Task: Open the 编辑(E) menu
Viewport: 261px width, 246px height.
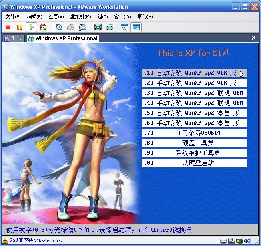Action: [34, 17]
